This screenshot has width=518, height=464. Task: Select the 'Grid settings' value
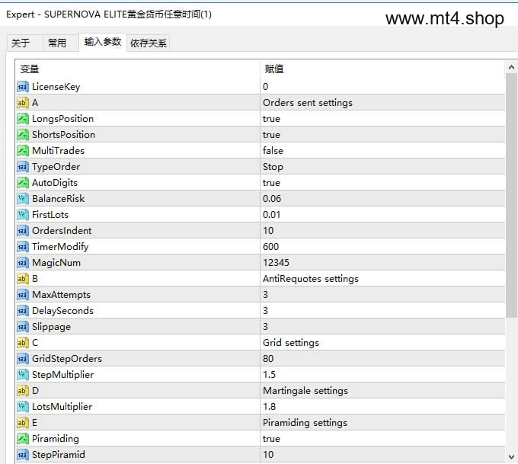(x=291, y=343)
